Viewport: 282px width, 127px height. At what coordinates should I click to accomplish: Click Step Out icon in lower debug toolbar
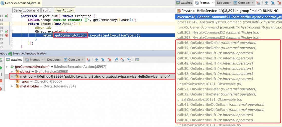(116, 60)
